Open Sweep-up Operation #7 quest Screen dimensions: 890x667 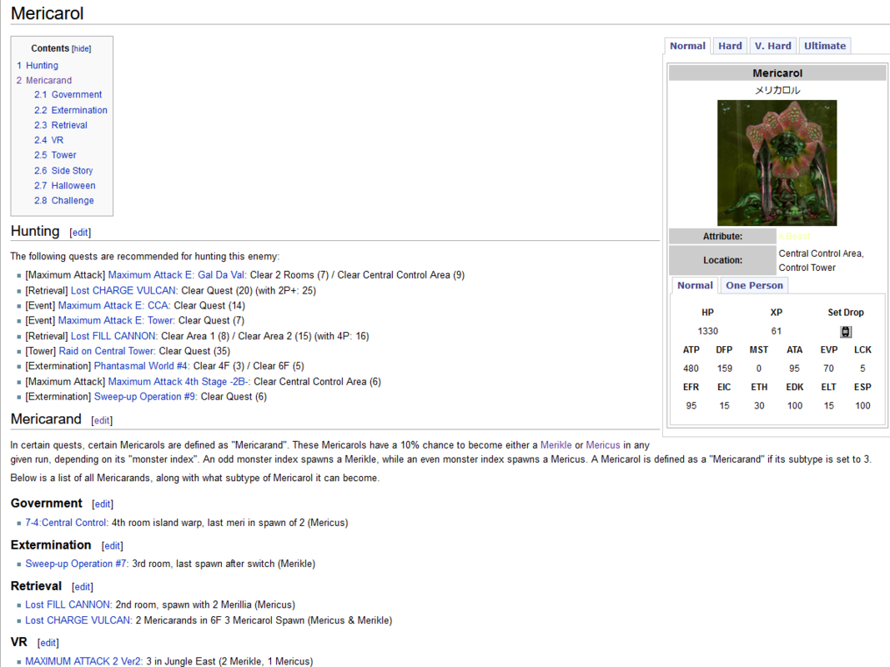tap(78, 564)
